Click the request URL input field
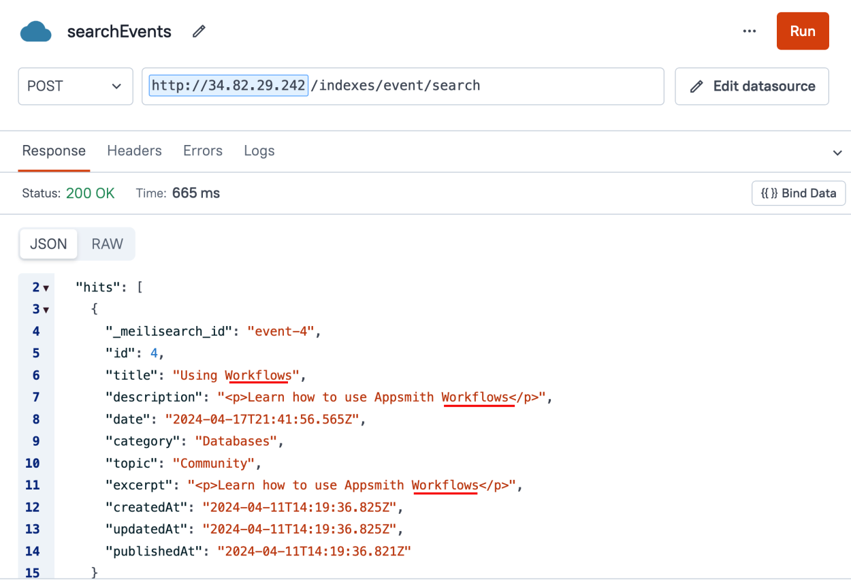This screenshot has width=851, height=580. (x=477, y=86)
